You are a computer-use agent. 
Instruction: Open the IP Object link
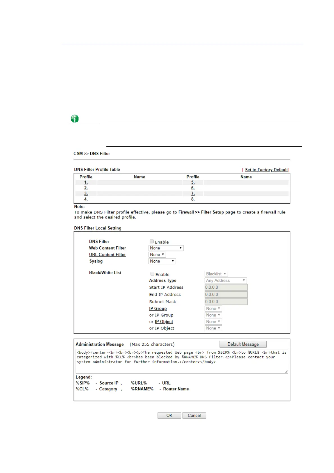[x=164, y=322]
